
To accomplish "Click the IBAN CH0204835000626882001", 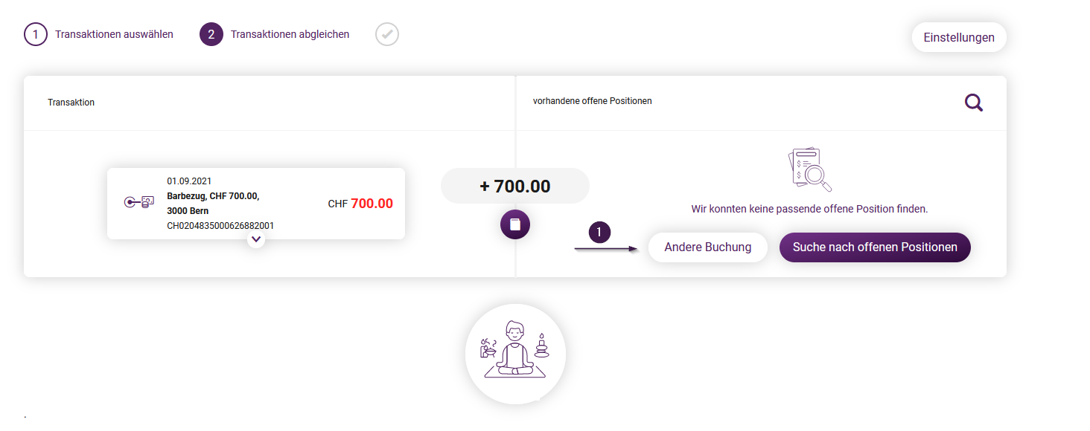I will click(220, 226).
